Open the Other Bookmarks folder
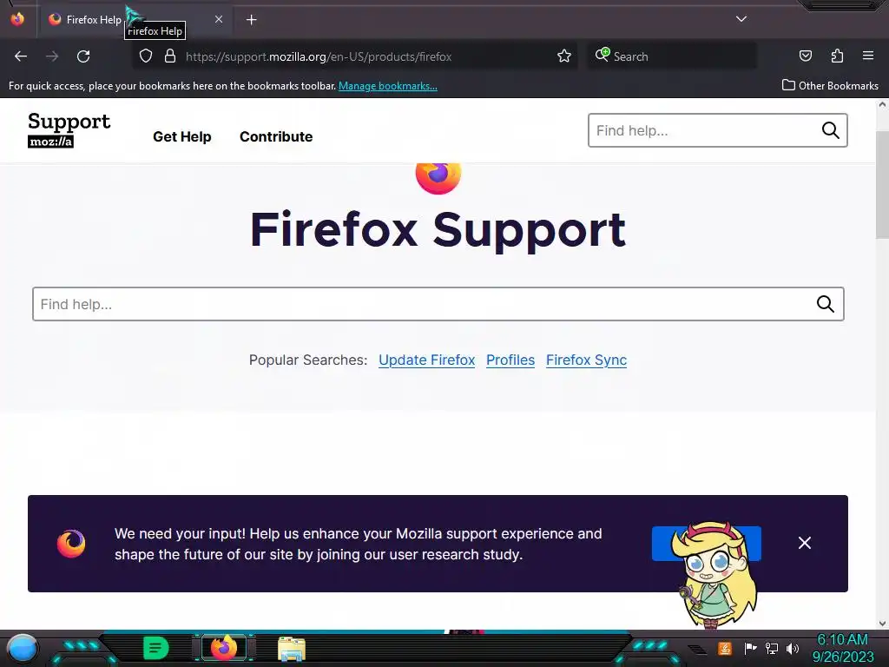889x667 pixels. (x=830, y=85)
